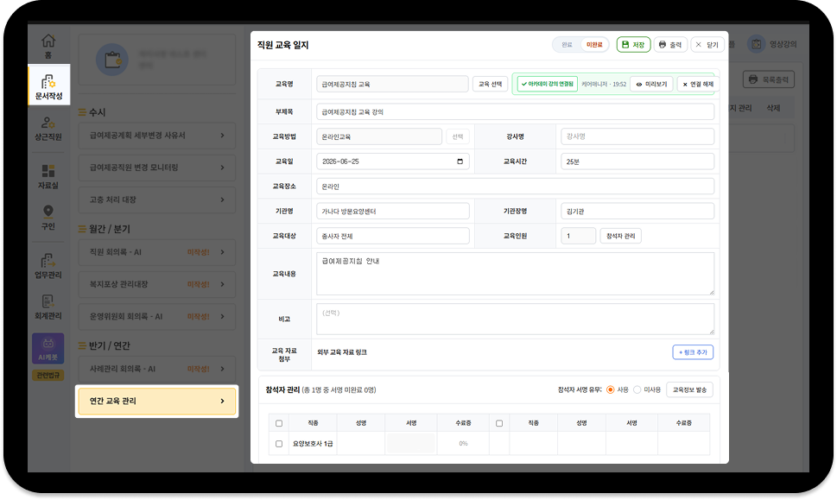Click into the 비고 text area
The height and width of the screenshot is (500, 837).
coord(515,320)
